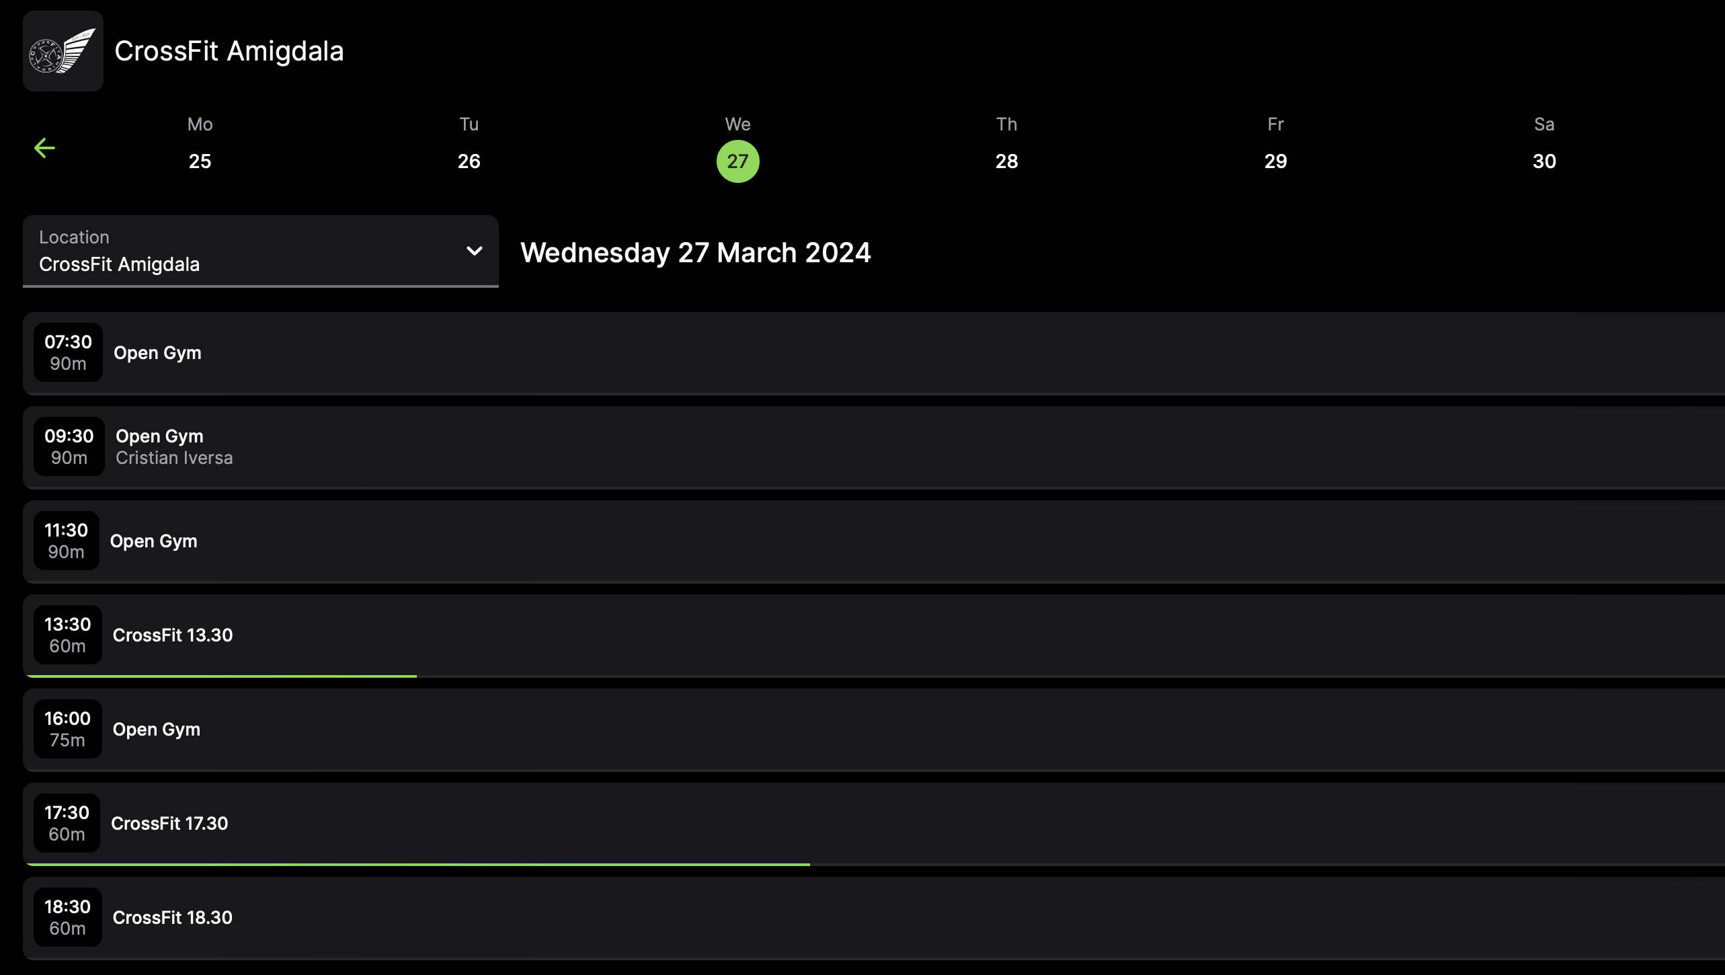
Task: Open the CrossFit 13.30 class
Action: tap(173, 635)
